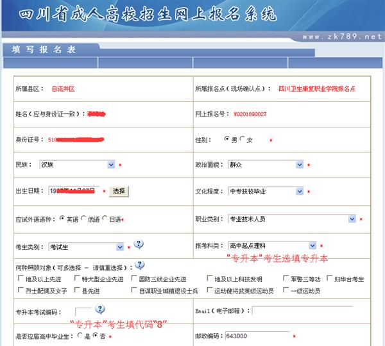The width and height of the screenshot is (385, 346).
Task: Click the 邮政编码 field containing 643000
Action: coord(256,336)
